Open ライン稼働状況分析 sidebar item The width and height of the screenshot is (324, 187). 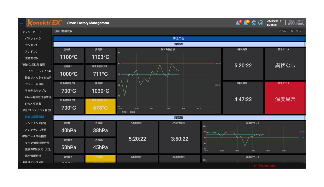pyautogui.click(x=37, y=143)
